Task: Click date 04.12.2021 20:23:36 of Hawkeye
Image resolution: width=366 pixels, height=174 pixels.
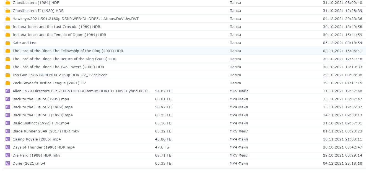Action: pyautogui.click(x=342, y=19)
